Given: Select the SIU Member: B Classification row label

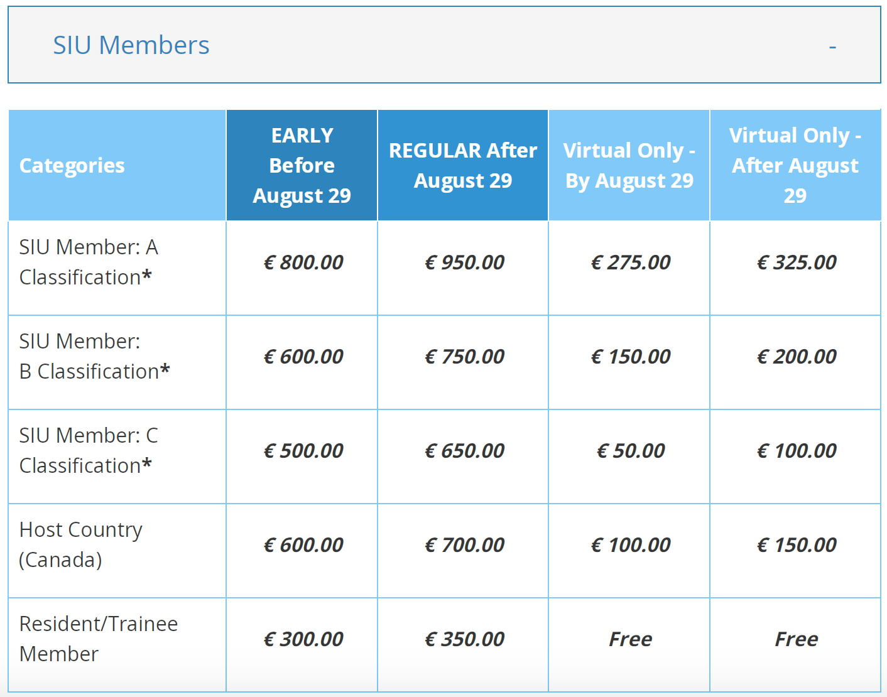Looking at the screenshot, I should point(94,356).
